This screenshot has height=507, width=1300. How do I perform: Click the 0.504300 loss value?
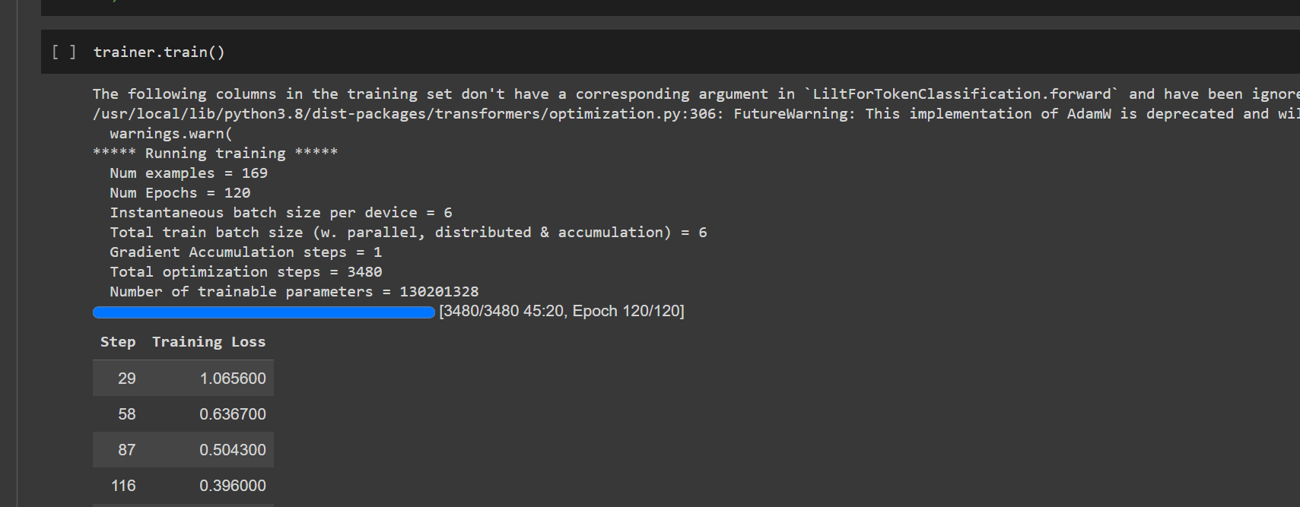coord(232,450)
